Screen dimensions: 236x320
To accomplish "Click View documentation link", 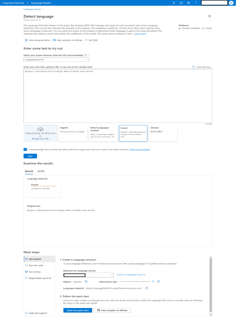I will tap(38, 40).
